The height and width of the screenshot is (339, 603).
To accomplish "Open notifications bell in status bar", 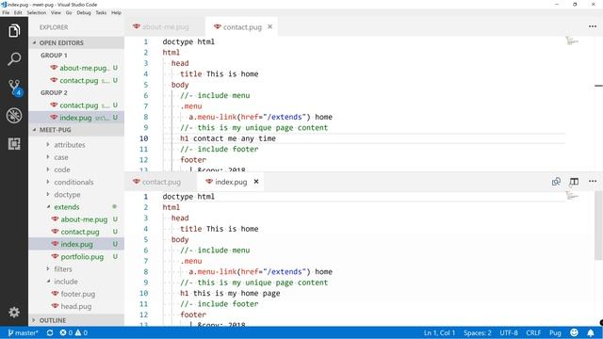I will click(x=591, y=332).
